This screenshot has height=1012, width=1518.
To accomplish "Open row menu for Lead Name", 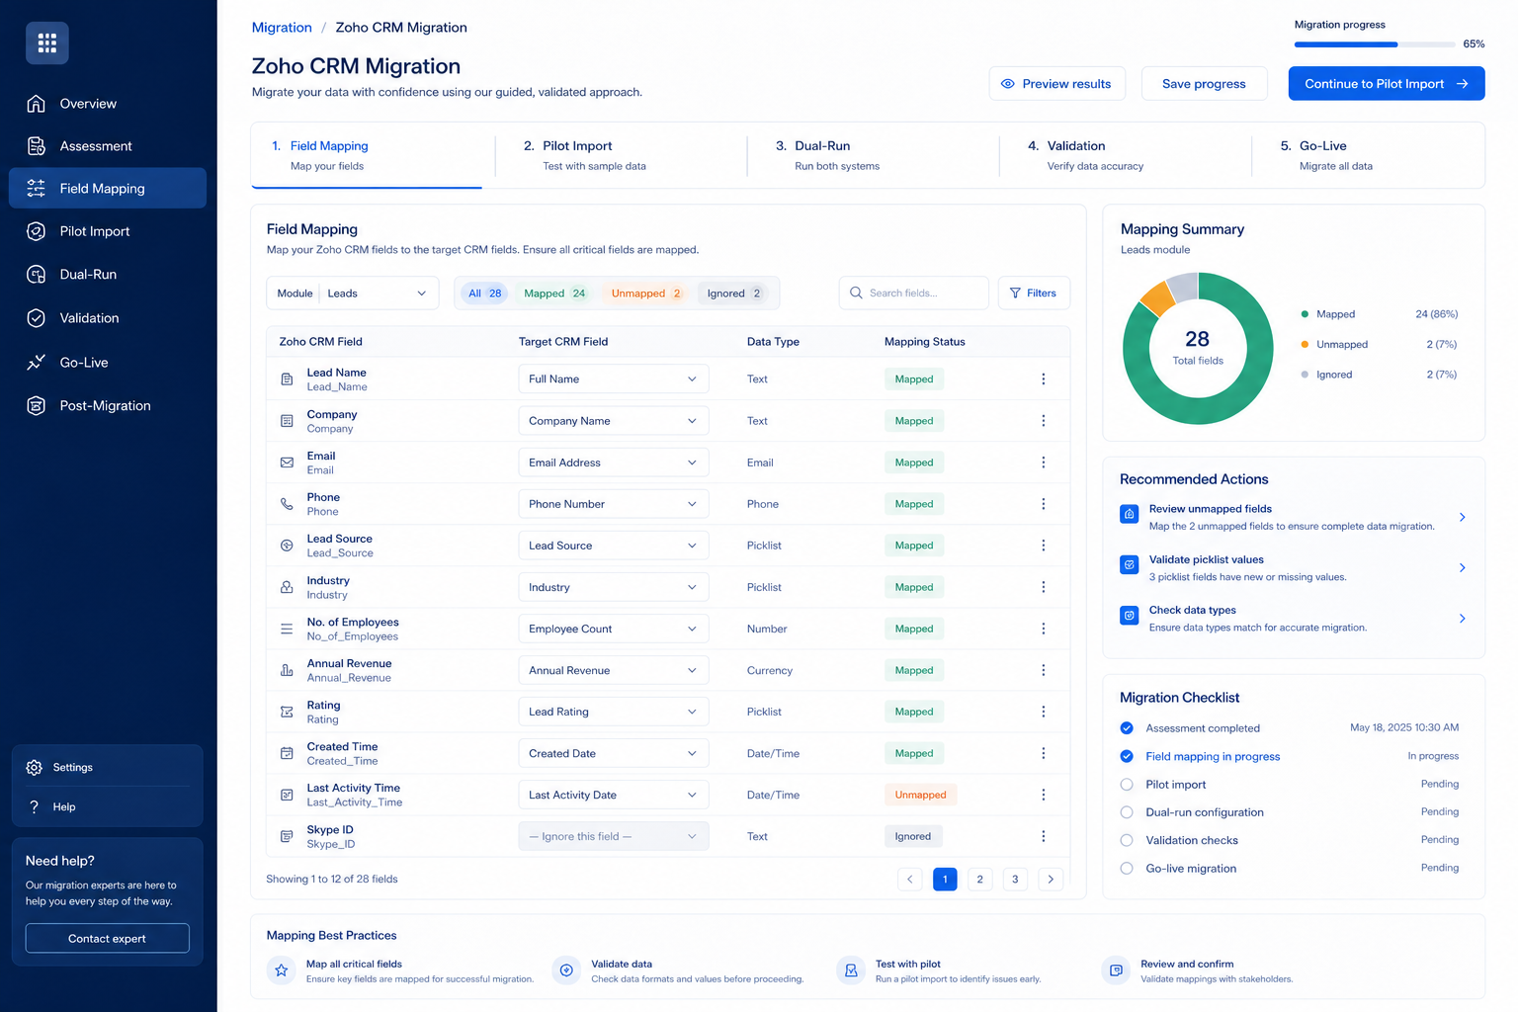I will [1044, 379].
